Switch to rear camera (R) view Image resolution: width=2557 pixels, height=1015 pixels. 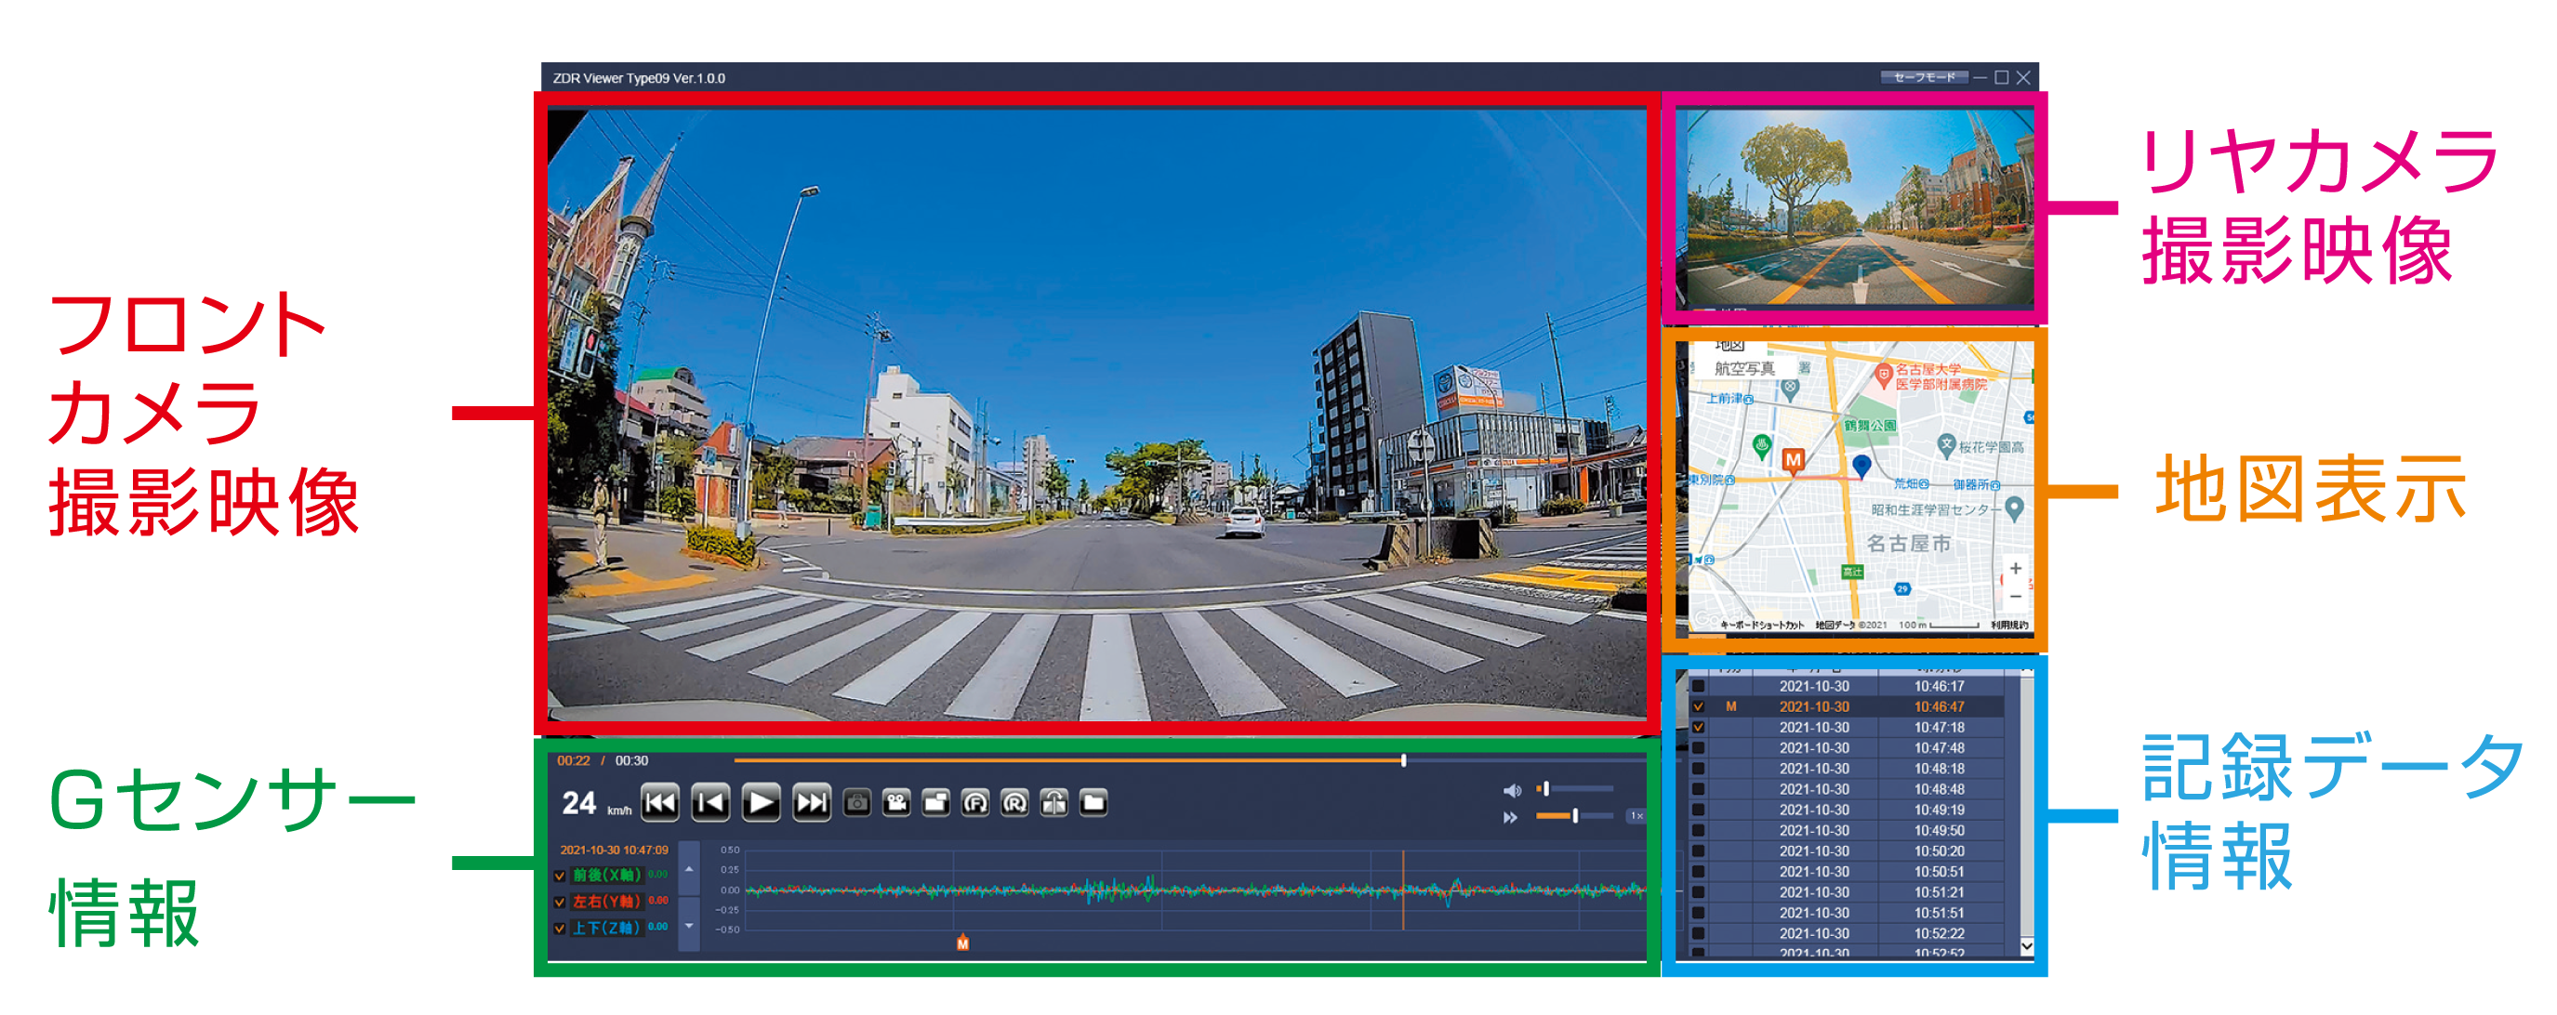(x=1014, y=803)
